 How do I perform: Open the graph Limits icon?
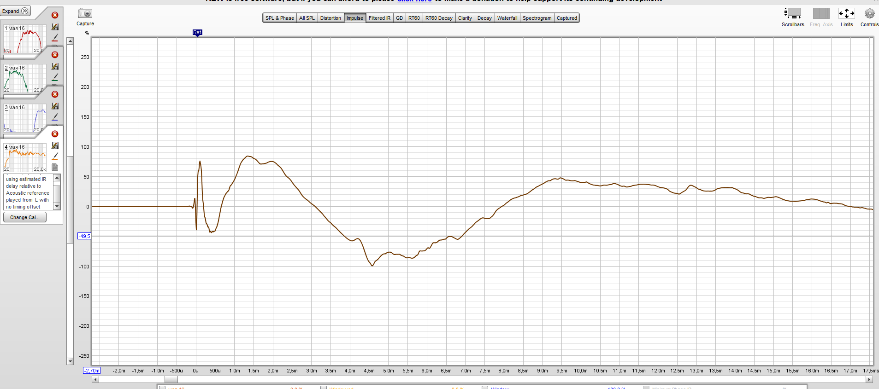coord(846,13)
